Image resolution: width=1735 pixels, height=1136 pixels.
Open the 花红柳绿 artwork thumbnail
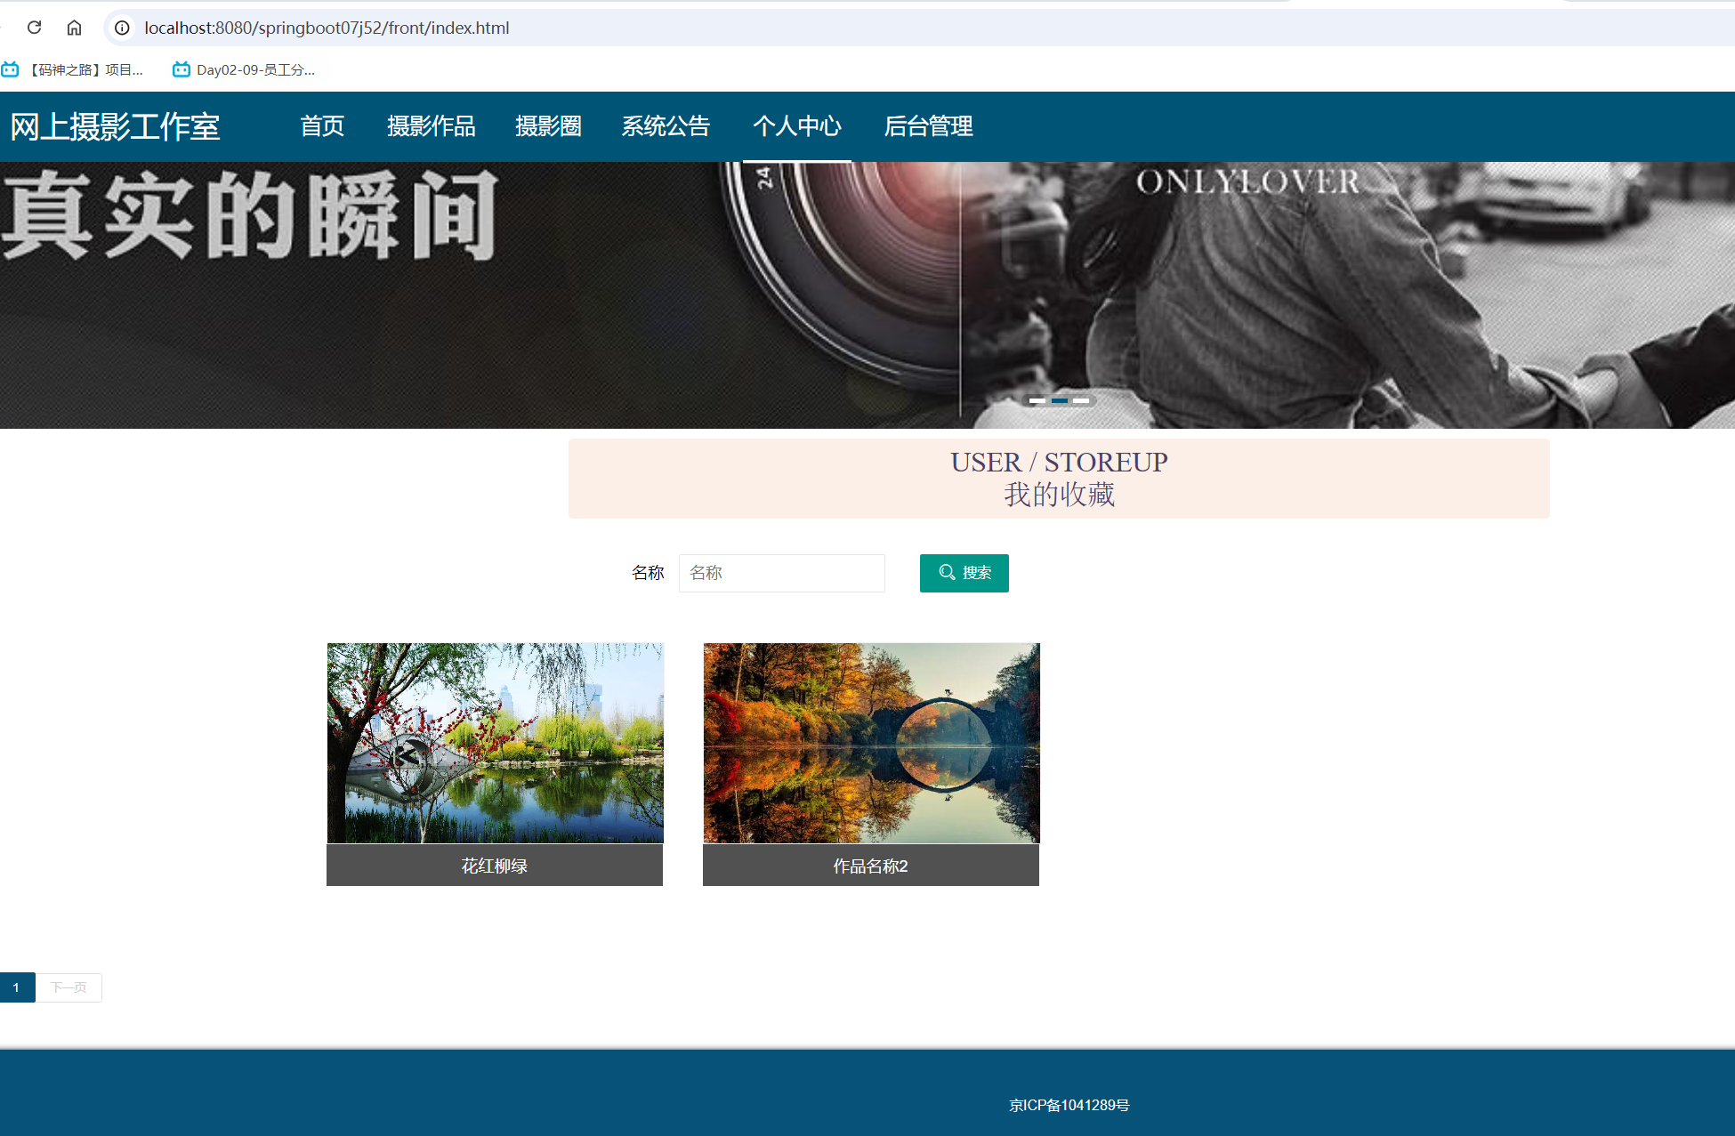495,743
